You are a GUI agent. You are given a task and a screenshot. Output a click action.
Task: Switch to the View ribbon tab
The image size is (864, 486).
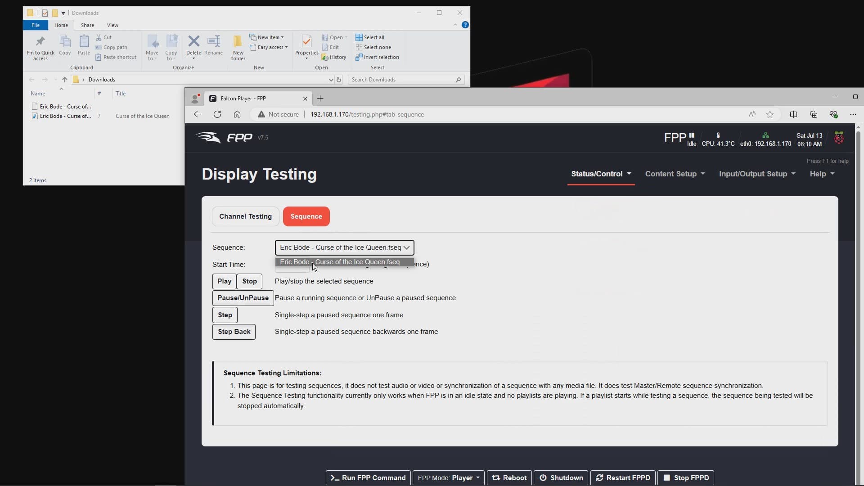(x=112, y=25)
